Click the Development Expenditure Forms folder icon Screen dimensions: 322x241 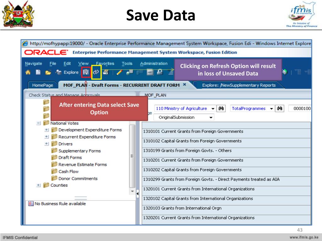coord(54,130)
